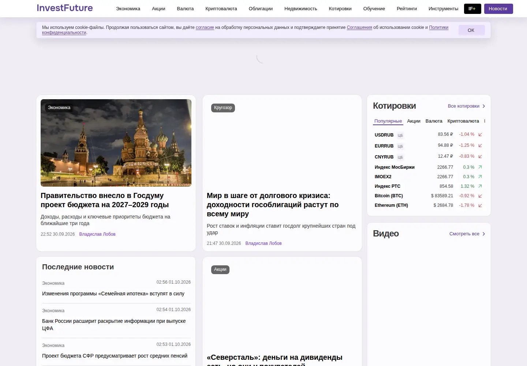Viewport: 527px width, 366px height.
Task: Open author Владислав Лобов under budget article
Action: pyautogui.click(x=97, y=234)
